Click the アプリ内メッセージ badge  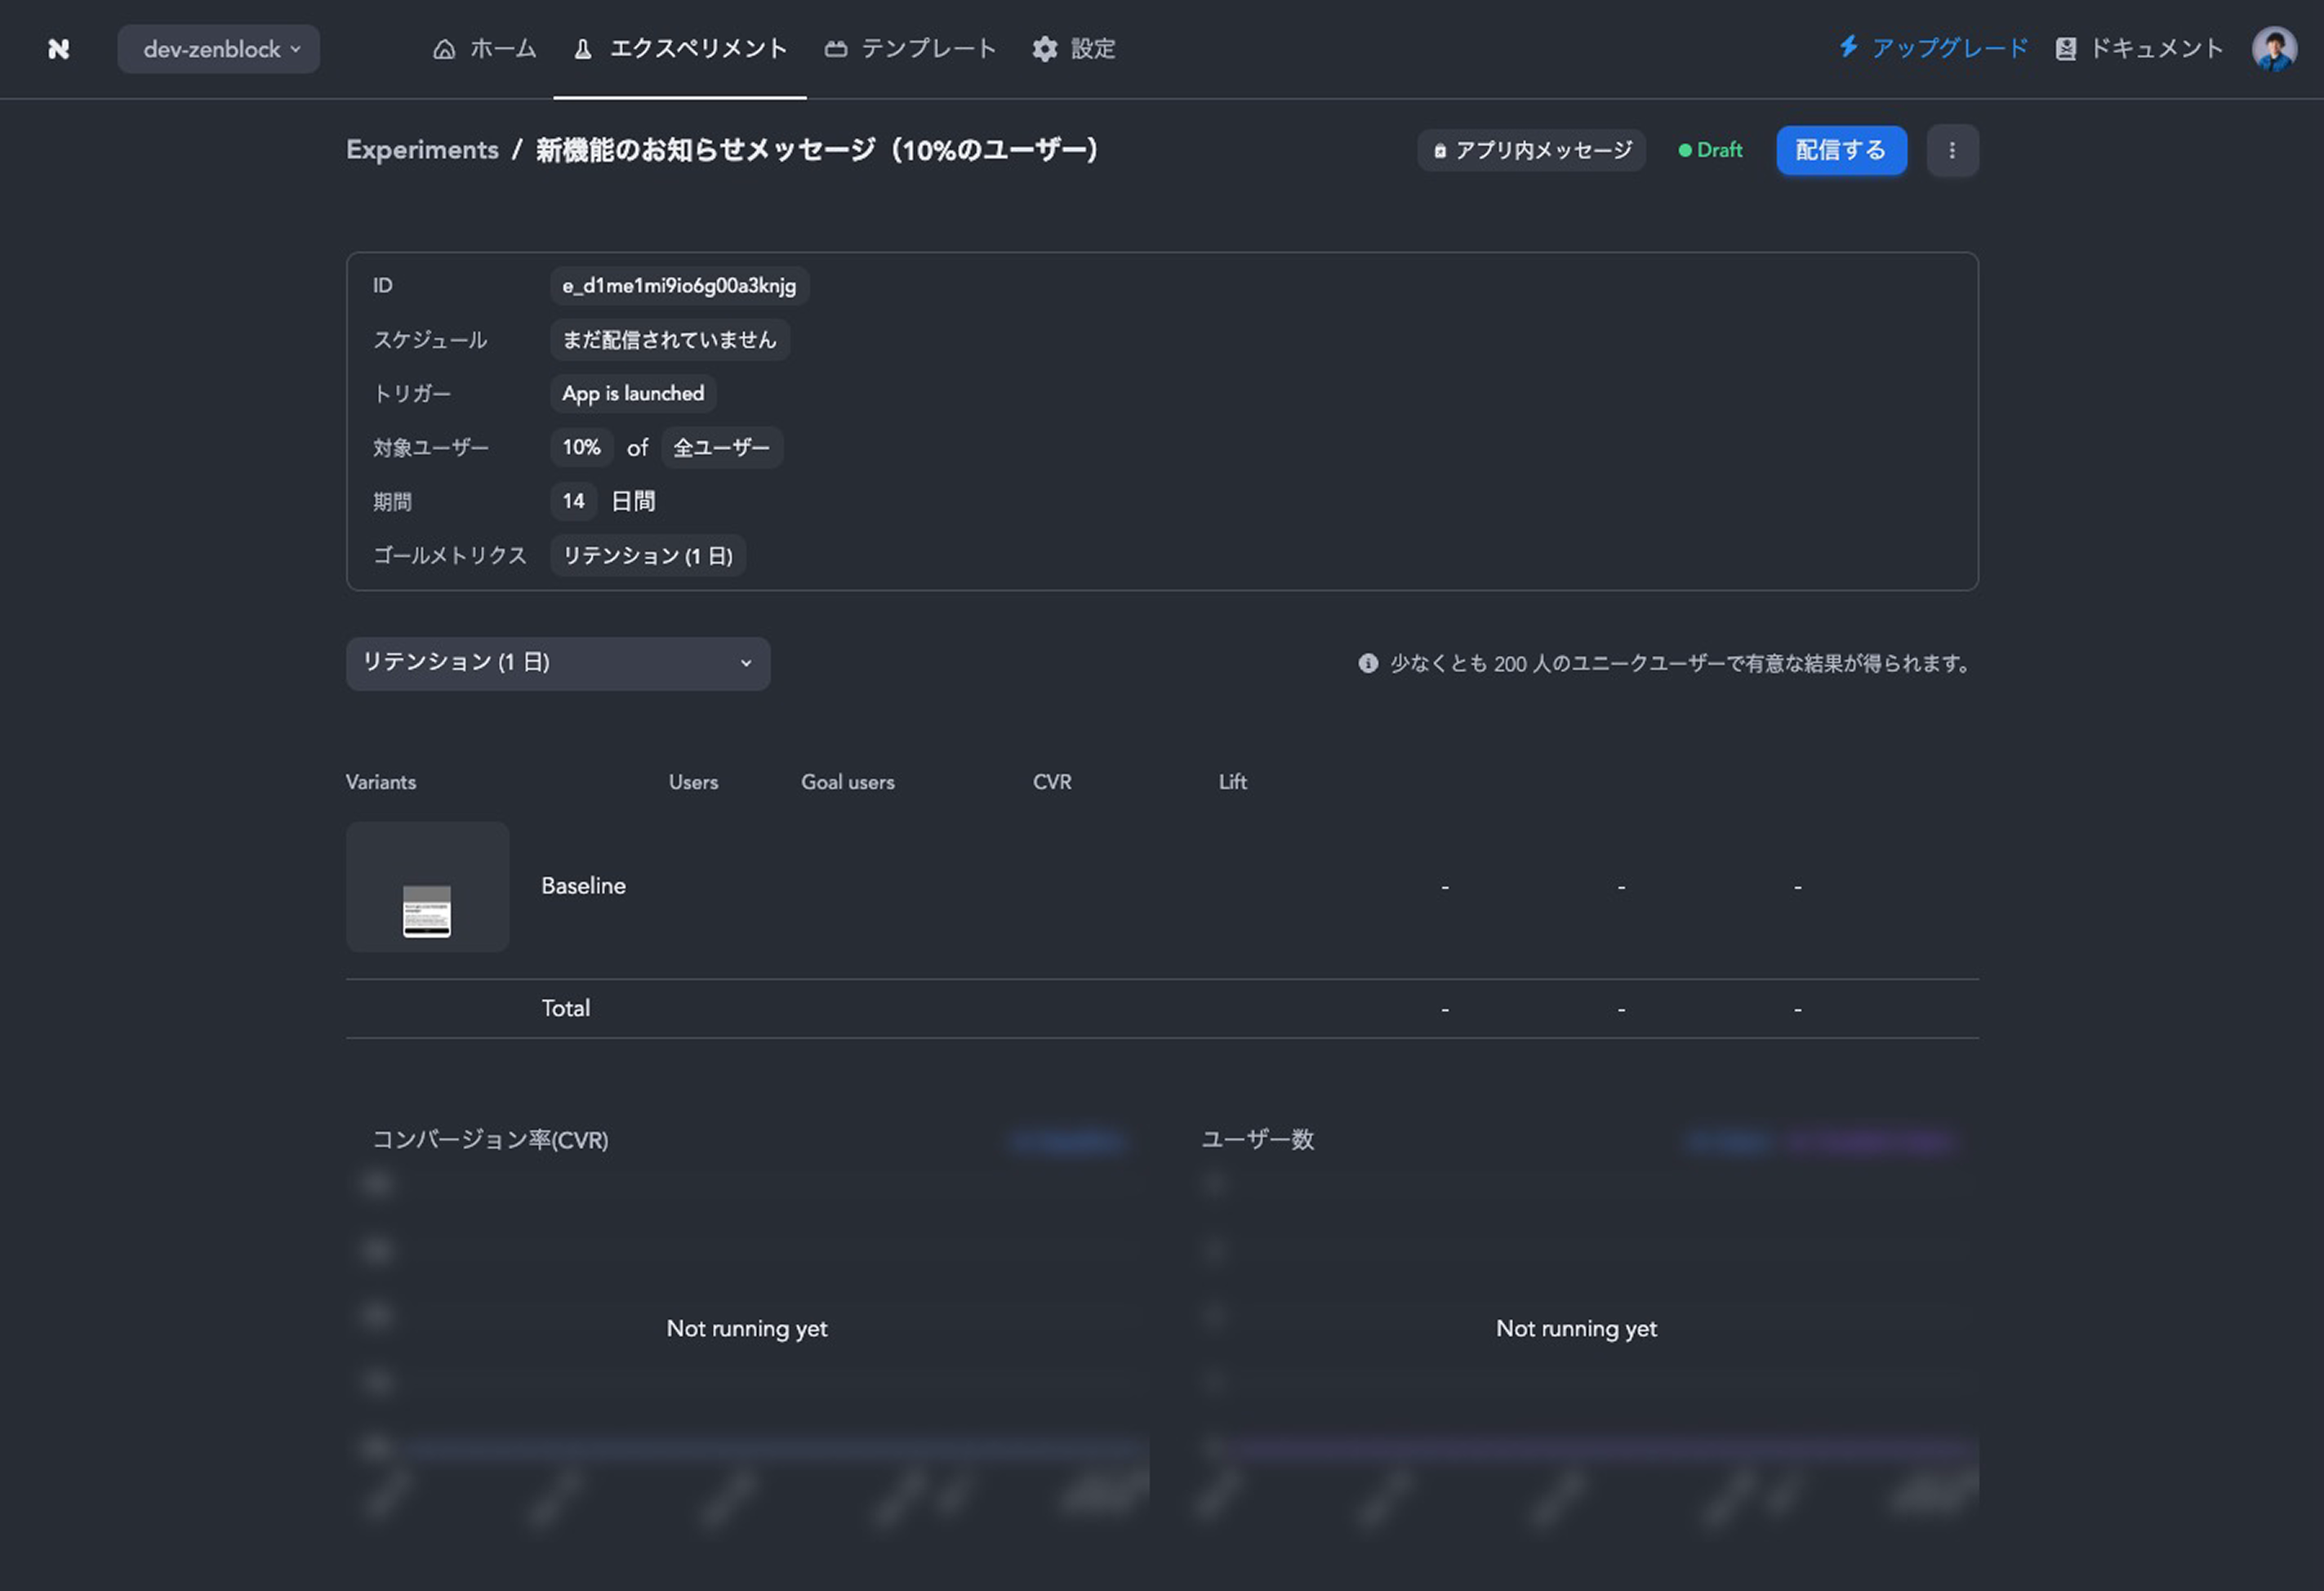coord(1531,150)
